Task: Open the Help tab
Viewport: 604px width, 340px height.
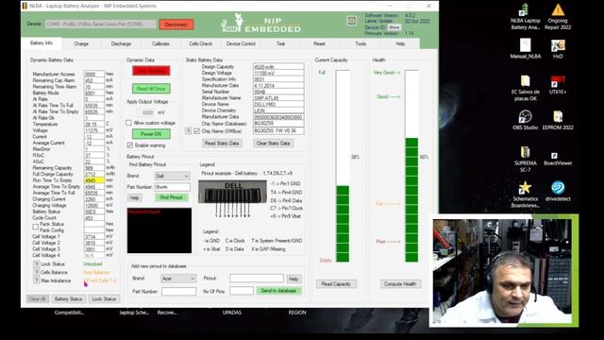Action: point(400,43)
